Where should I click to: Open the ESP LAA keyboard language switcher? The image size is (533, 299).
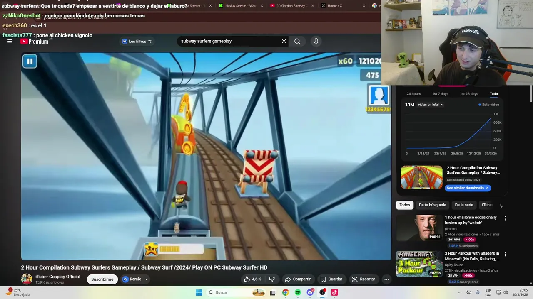pos(488,292)
